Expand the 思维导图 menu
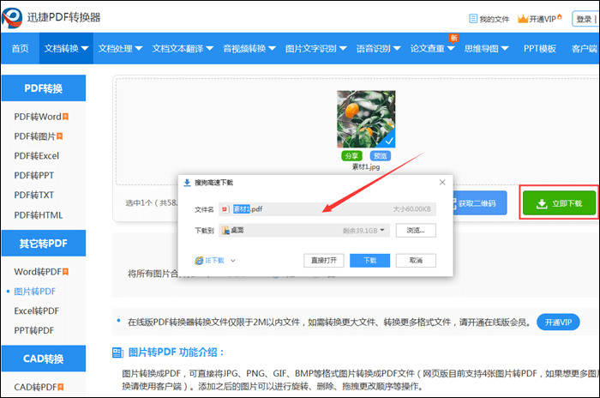The image size is (600, 398). coord(486,48)
